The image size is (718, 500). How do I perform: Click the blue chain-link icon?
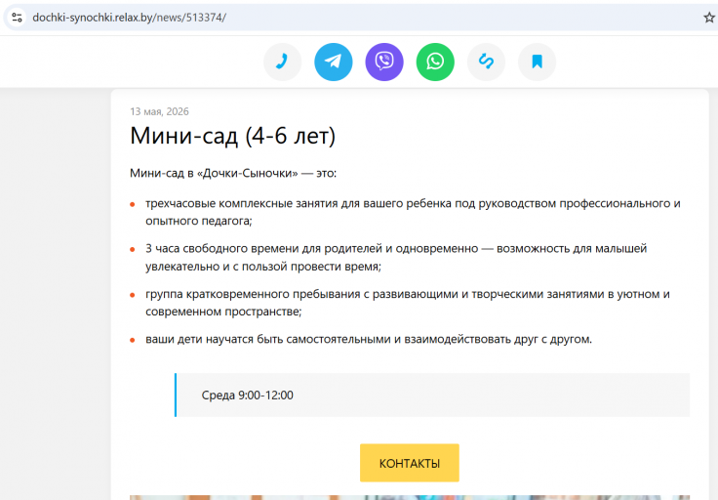(x=486, y=62)
